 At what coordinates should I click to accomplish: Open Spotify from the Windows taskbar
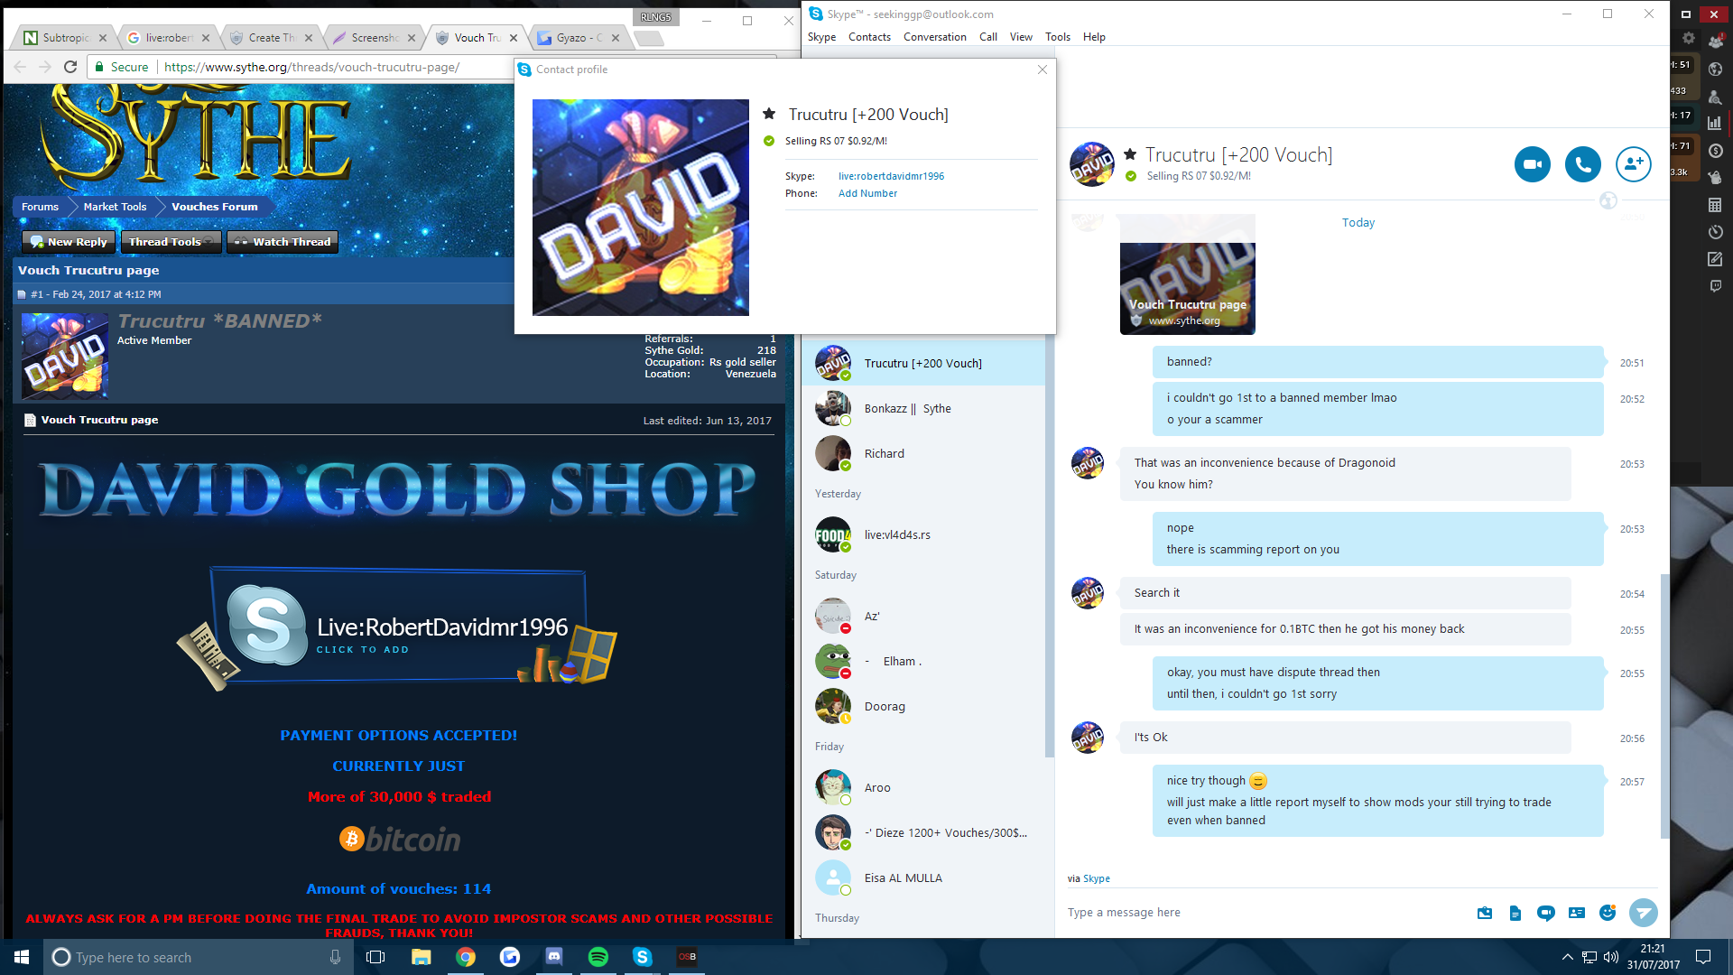point(598,957)
